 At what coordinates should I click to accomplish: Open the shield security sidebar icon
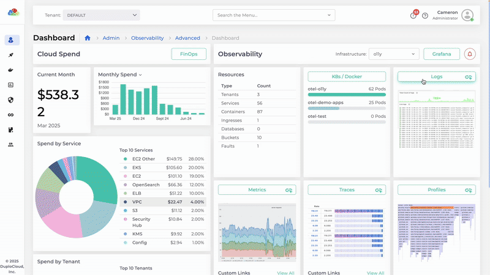12,100
